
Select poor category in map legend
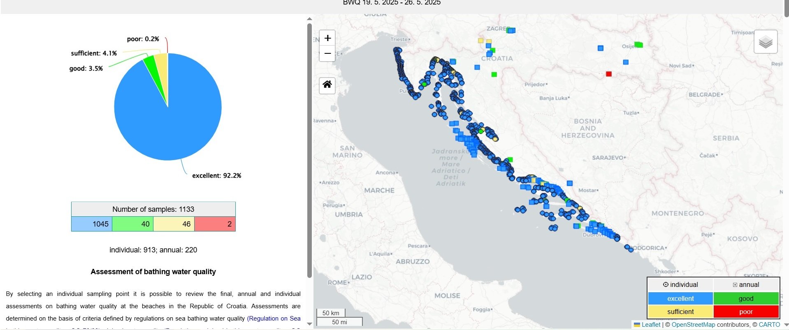(746, 312)
